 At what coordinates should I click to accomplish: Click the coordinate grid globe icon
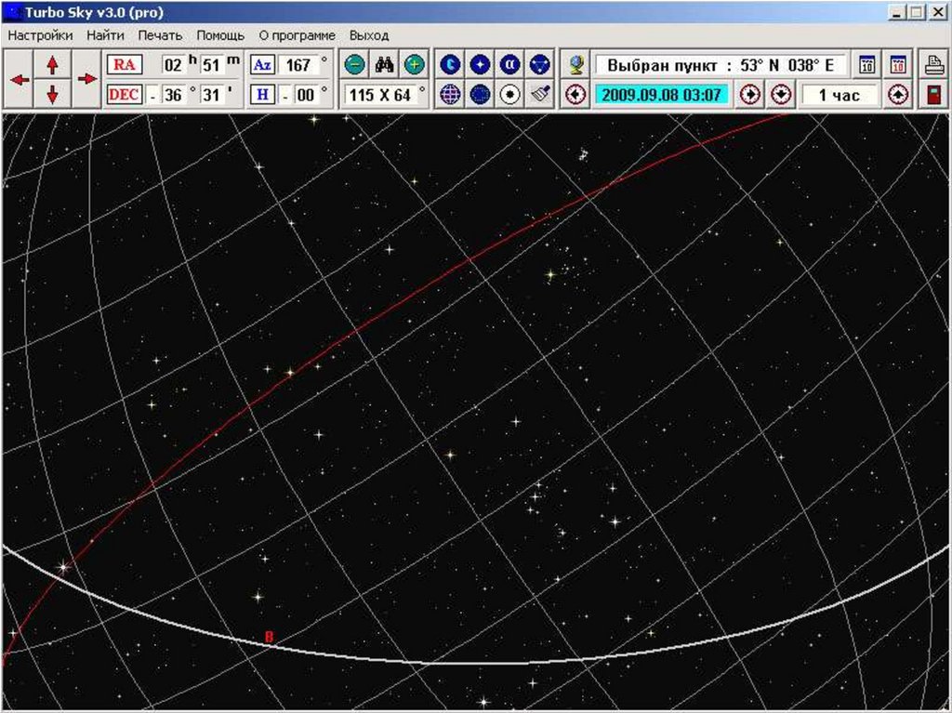[x=450, y=94]
